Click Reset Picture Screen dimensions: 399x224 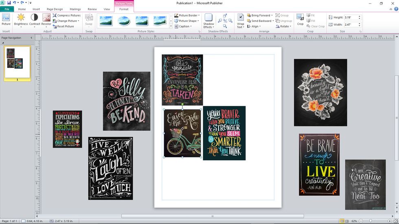tap(64, 26)
